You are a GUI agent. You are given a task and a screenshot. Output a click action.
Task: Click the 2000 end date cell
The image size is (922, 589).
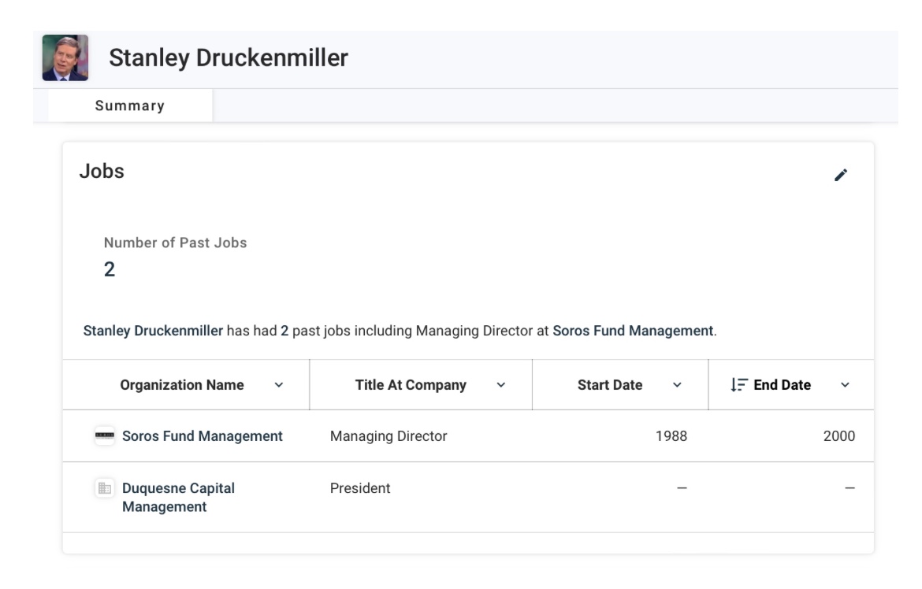[838, 436]
